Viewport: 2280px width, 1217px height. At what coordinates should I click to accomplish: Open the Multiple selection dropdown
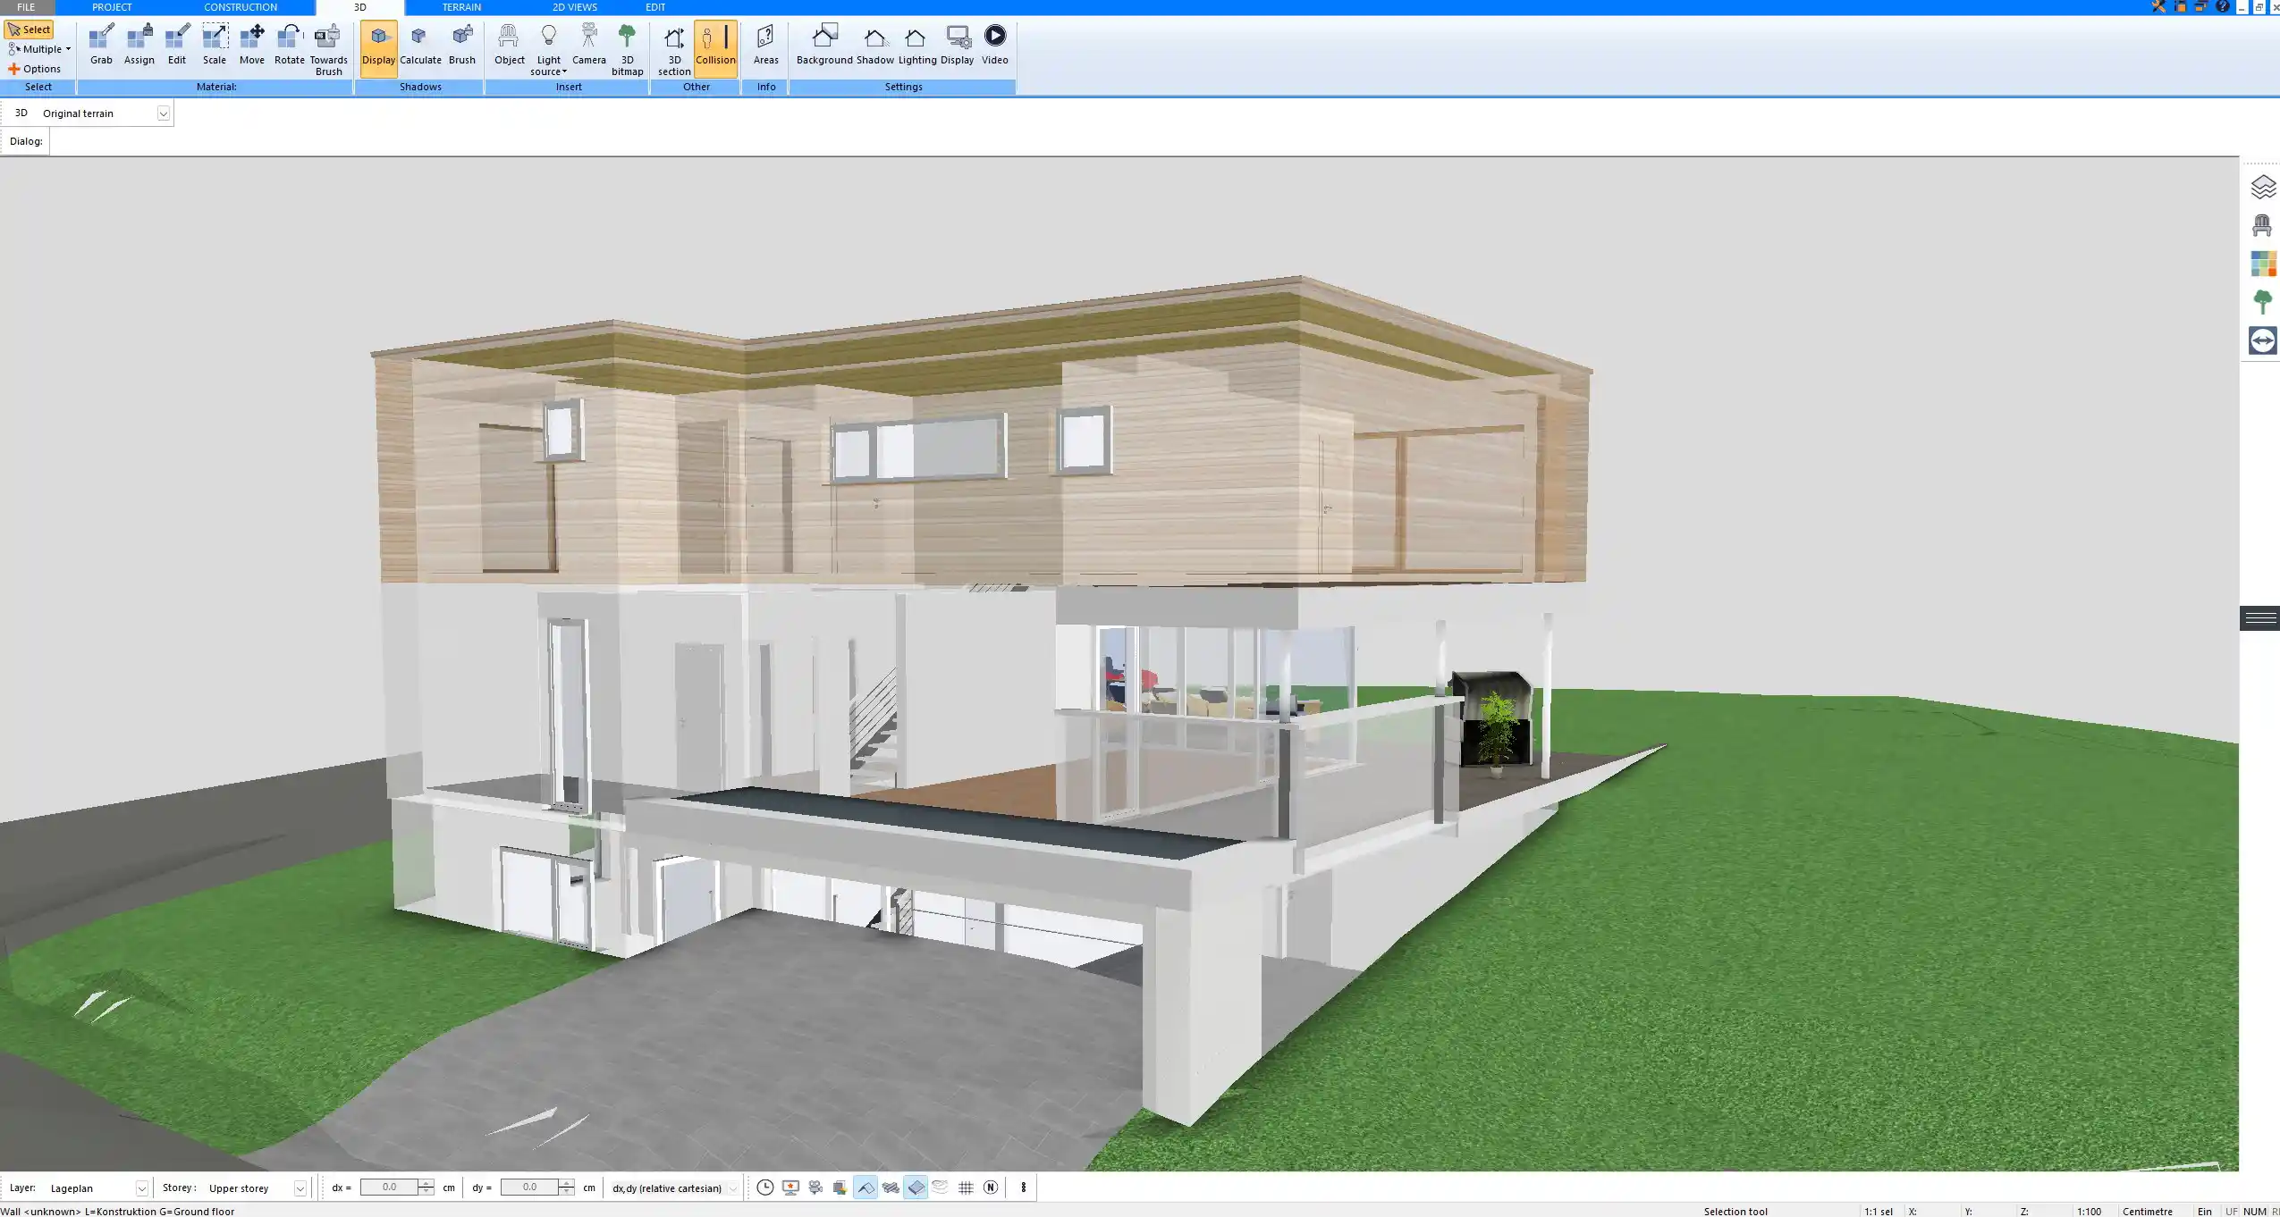39,49
